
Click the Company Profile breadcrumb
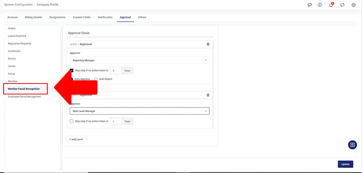(x=48, y=5)
